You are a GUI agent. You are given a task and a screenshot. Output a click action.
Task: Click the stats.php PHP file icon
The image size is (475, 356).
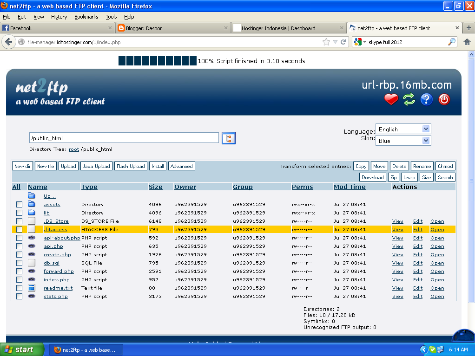coord(32,296)
